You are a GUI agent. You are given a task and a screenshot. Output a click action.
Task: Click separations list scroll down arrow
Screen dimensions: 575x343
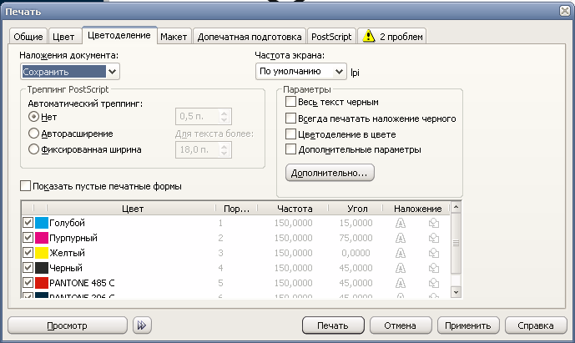[x=456, y=292]
